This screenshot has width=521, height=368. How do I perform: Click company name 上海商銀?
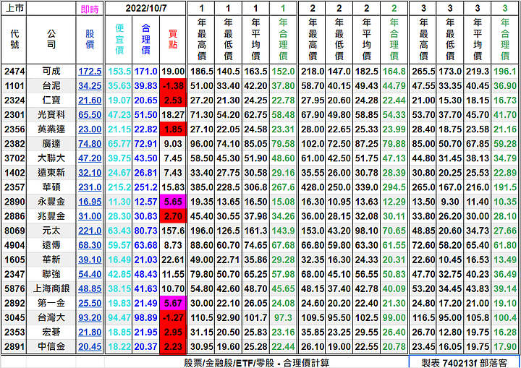point(51,288)
